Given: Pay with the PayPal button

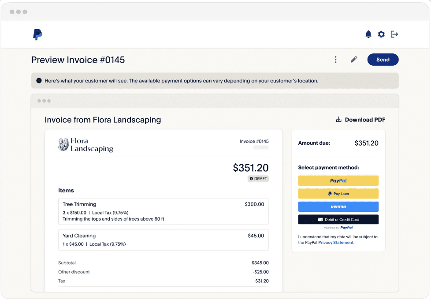Looking at the screenshot, I should [x=338, y=180].
